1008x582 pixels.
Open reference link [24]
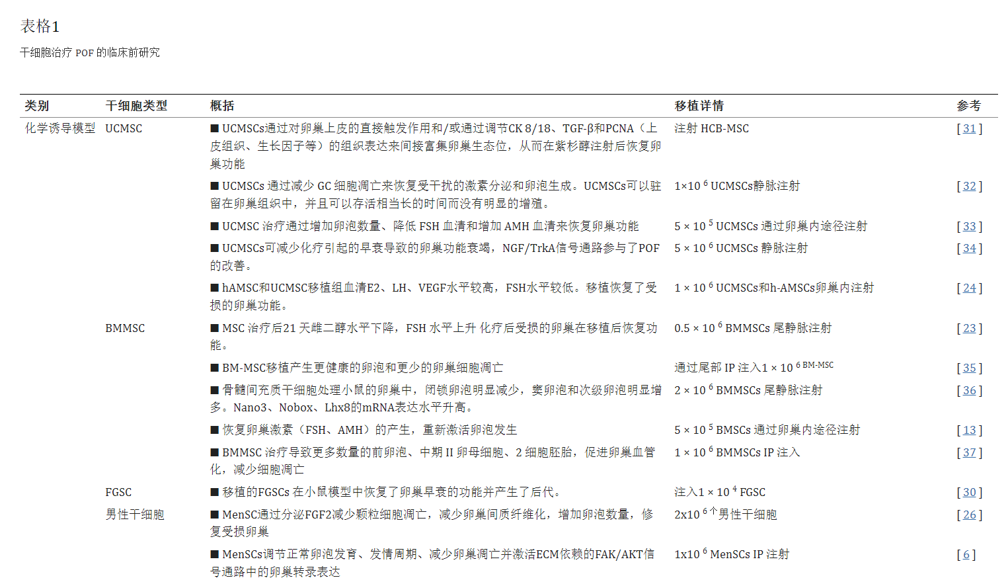[x=969, y=288]
